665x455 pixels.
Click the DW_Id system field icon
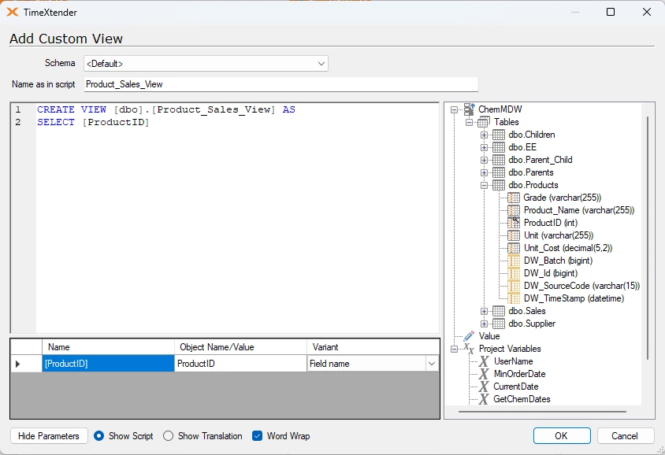(x=514, y=273)
